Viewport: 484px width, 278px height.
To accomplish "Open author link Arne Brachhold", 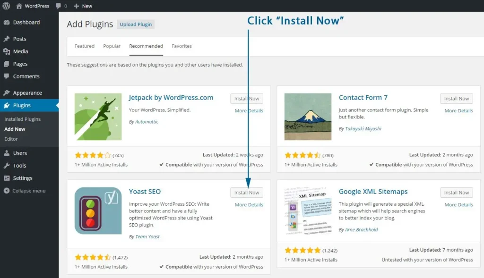I will point(362,229).
